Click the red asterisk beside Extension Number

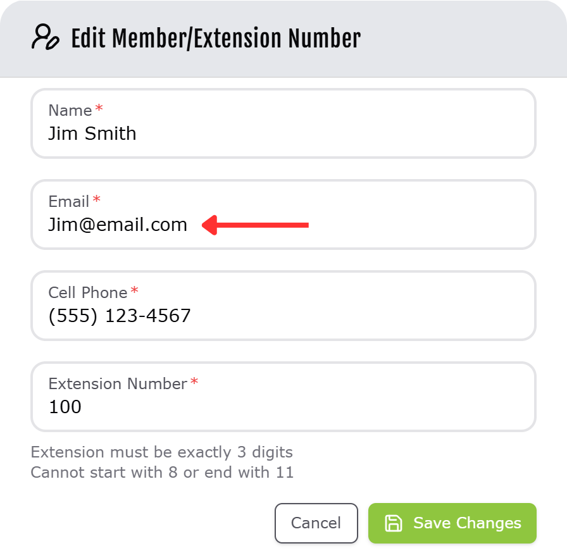click(194, 383)
